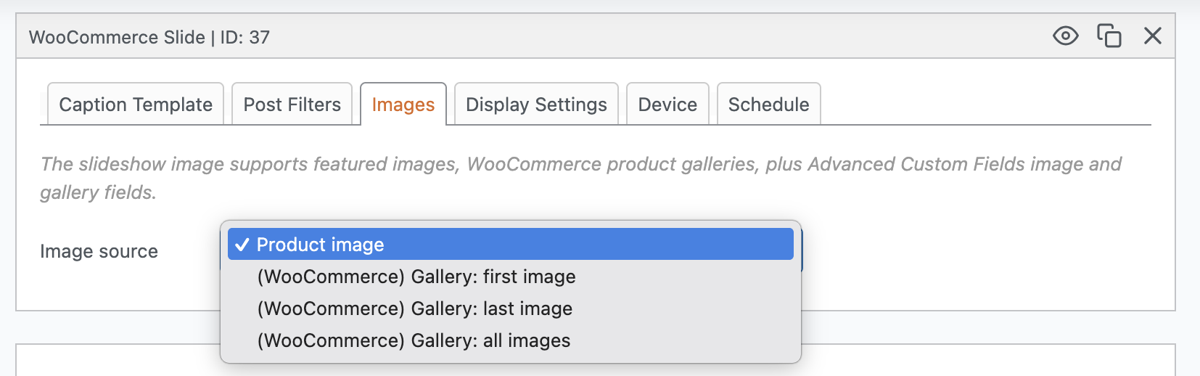
Task: Switch to the Schedule tab
Action: 768,105
